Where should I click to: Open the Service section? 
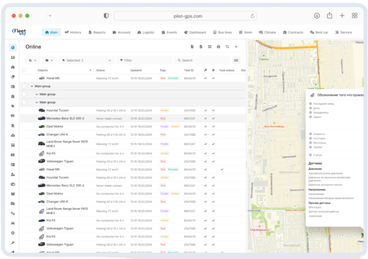[x=344, y=32]
